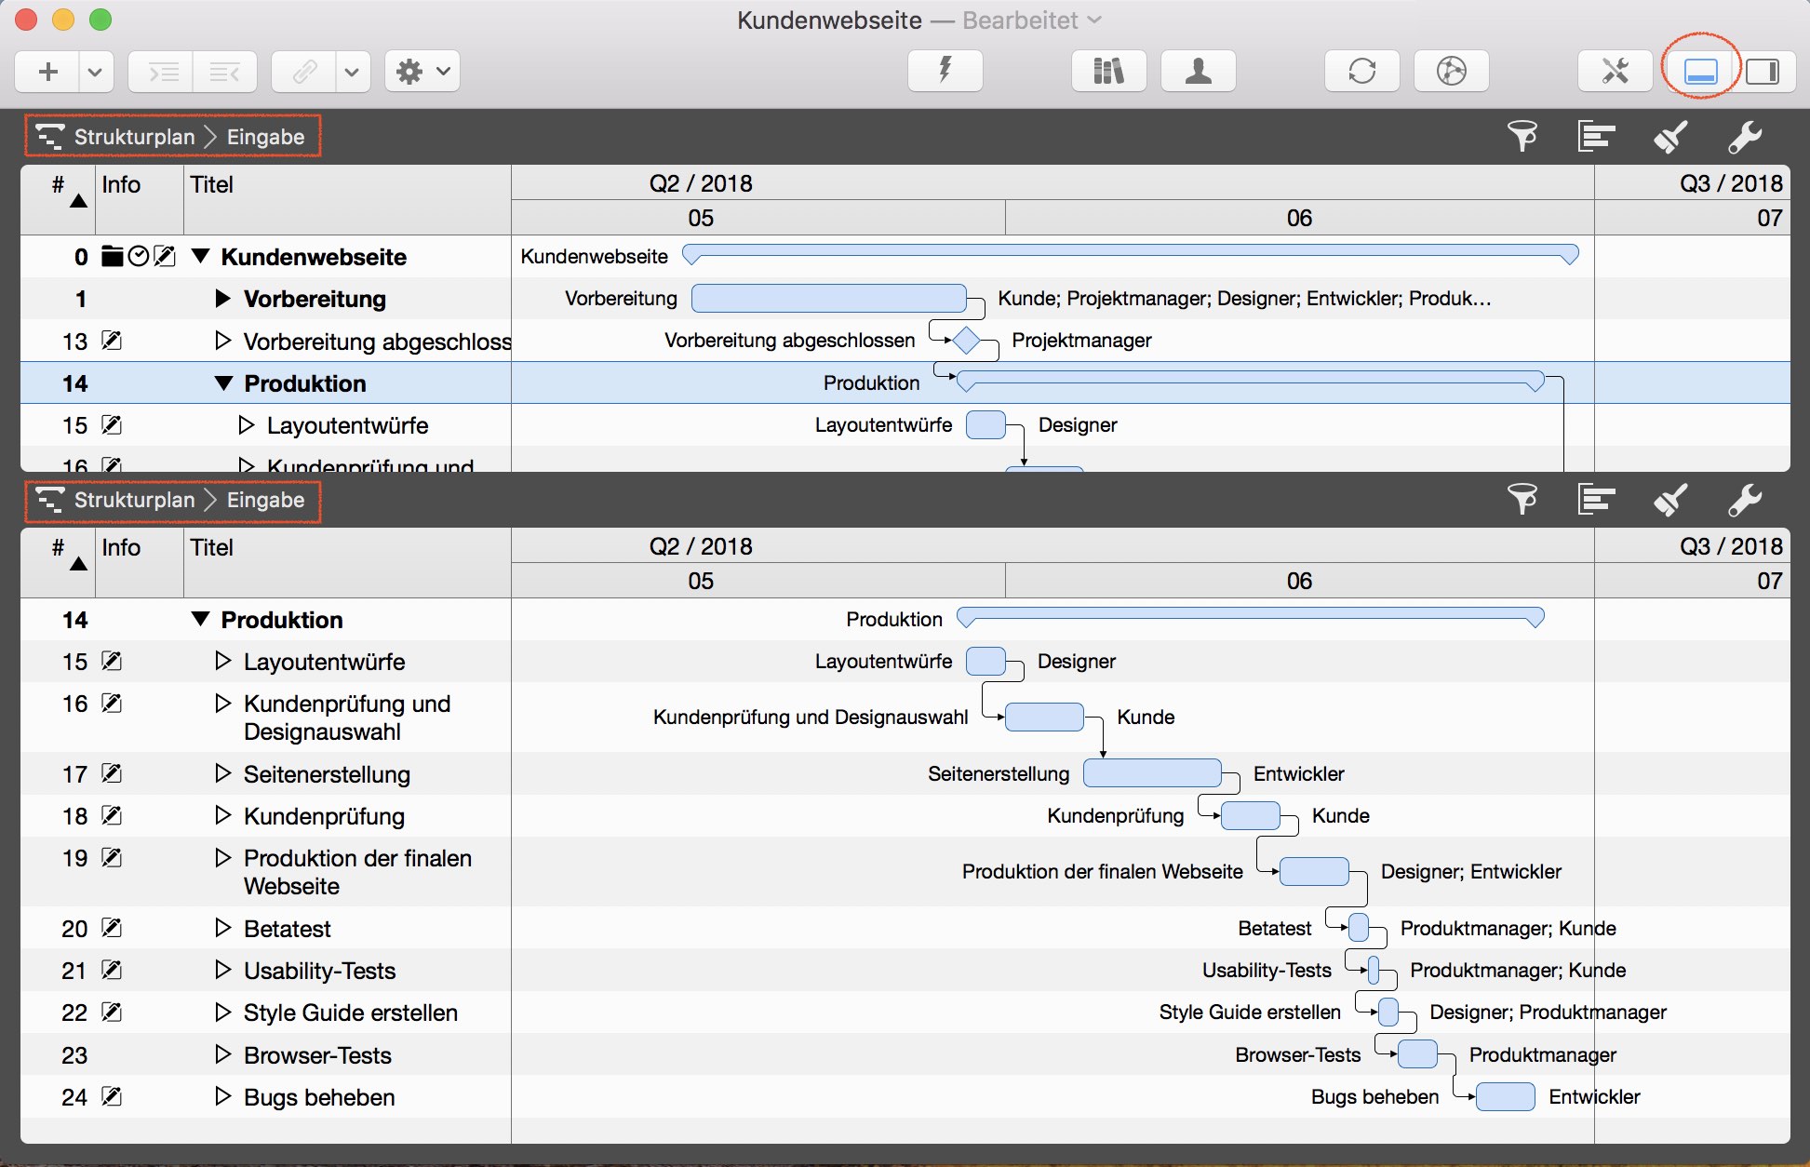This screenshot has height=1167, width=1810.
Task: Open the gear action dropdown menu
Action: click(422, 71)
